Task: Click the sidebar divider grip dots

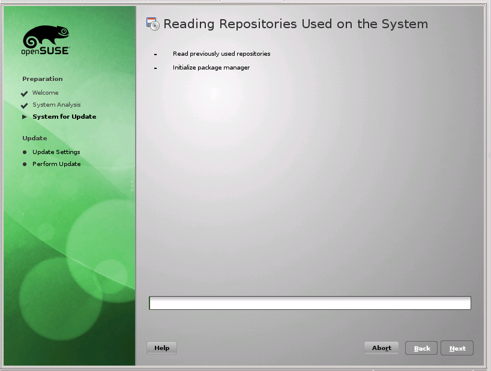Action: click(132, 186)
